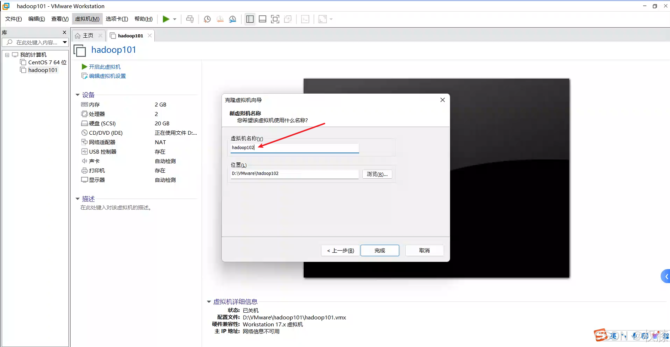Open the 帮助(H) menu
This screenshot has width=670, height=347.
coord(144,19)
